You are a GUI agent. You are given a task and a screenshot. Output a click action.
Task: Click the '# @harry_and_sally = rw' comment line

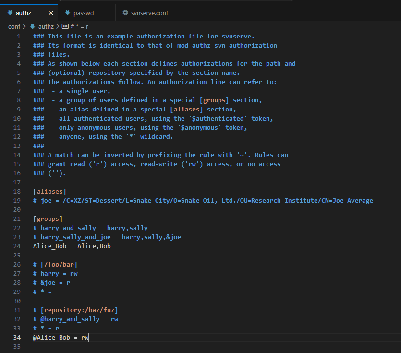click(x=75, y=319)
